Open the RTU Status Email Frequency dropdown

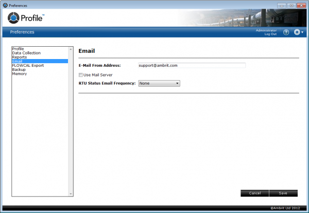(x=159, y=83)
